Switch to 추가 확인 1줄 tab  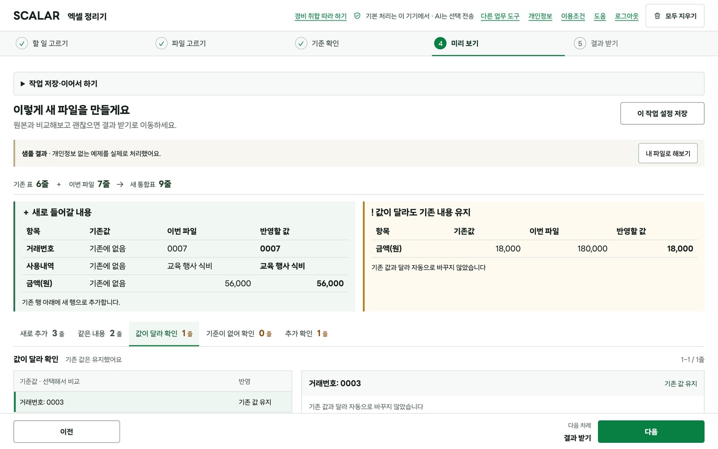click(x=306, y=334)
